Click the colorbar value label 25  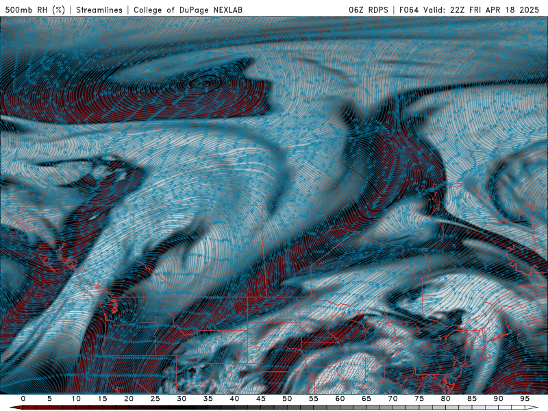pos(155,399)
